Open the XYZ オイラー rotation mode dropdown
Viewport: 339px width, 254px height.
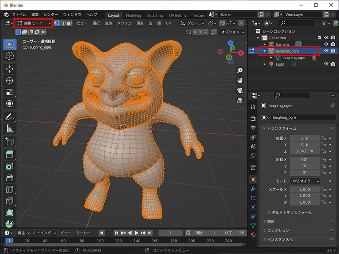pyautogui.click(x=305, y=181)
